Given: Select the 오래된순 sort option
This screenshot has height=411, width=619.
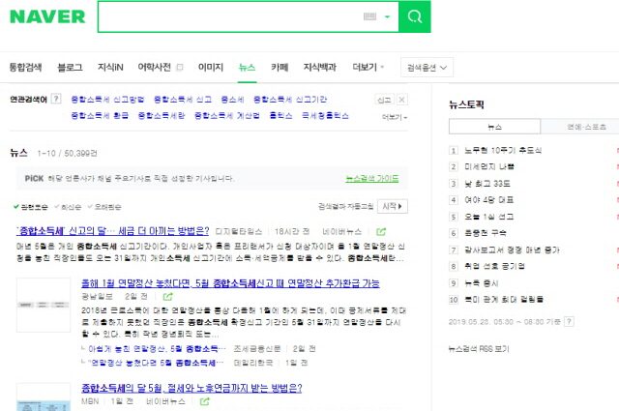Looking at the screenshot, I should 106,207.
